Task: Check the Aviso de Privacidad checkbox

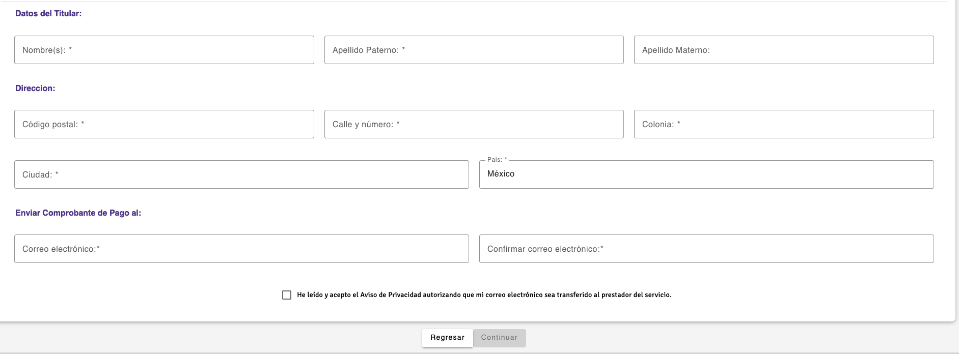Action: 287,295
